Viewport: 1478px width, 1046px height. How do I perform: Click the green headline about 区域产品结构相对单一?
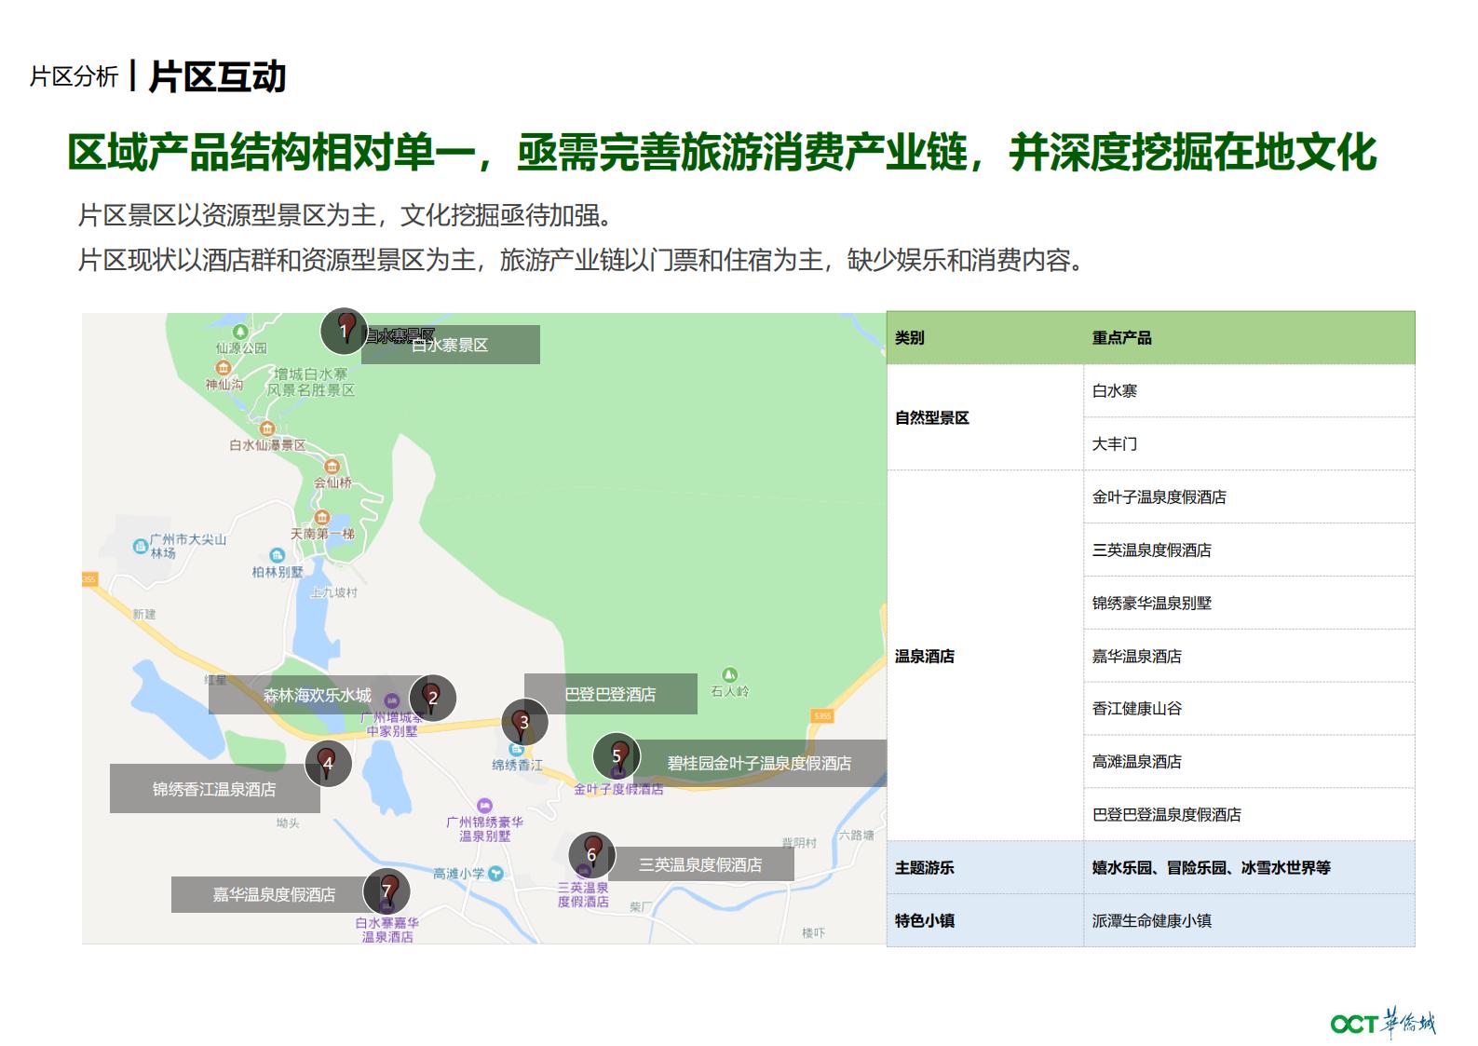723,153
